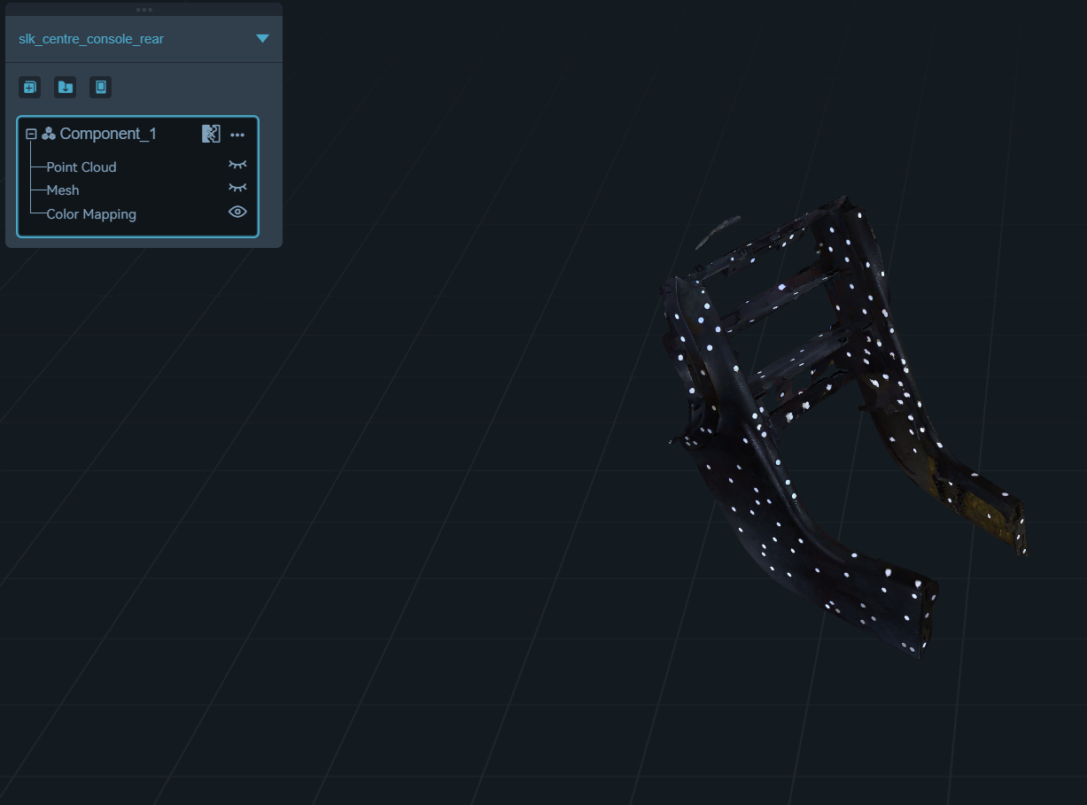Click the alignment icon beside Component_1
The width and height of the screenshot is (1087, 805).
[x=211, y=134]
